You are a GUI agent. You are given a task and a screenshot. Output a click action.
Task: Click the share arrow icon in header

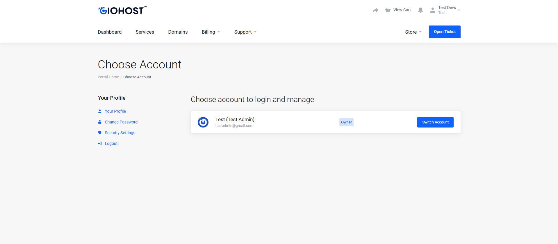pyautogui.click(x=376, y=10)
